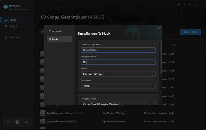
Task: Open Werkzeuge in the sidebar
Action: 15,37
